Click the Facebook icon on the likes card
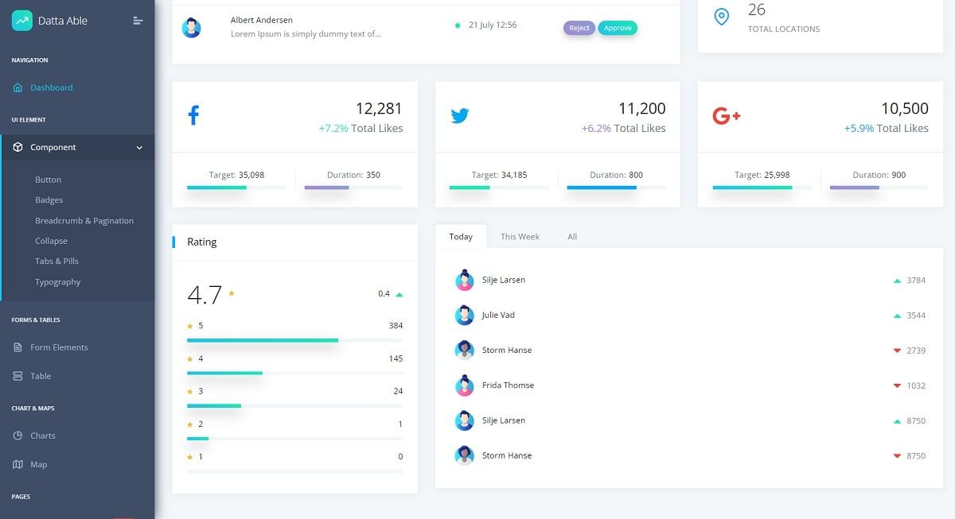The width and height of the screenshot is (955, 519). [193, 114]
